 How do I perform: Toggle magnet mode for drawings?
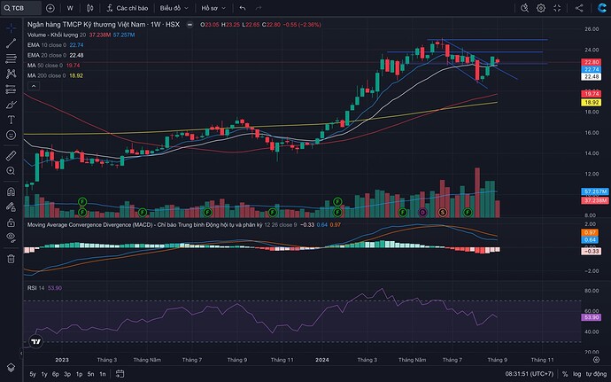[x=11, y=191]
